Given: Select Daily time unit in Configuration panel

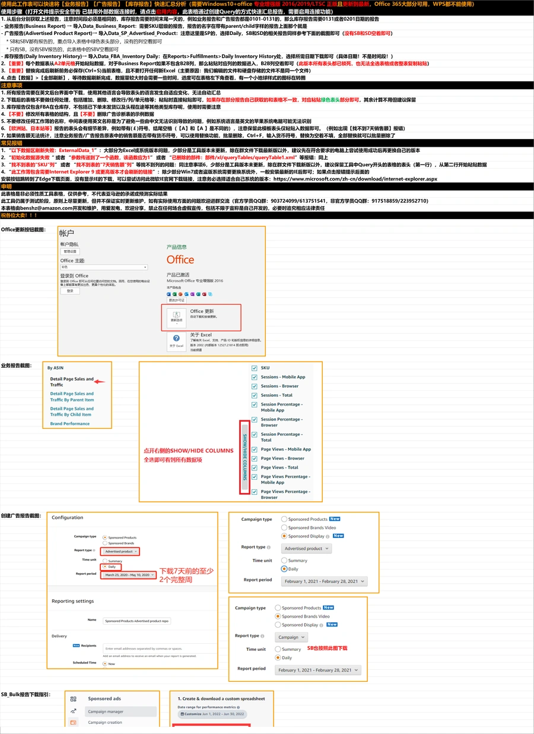Looking at the screenshot, I should (x=105, y=567).
